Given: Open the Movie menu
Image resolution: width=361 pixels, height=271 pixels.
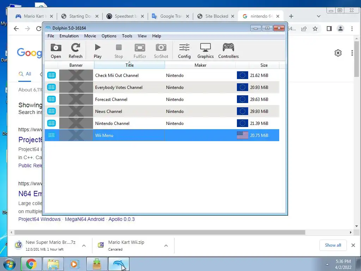Looking at the screenshot, I should click(x=90, y=36).
